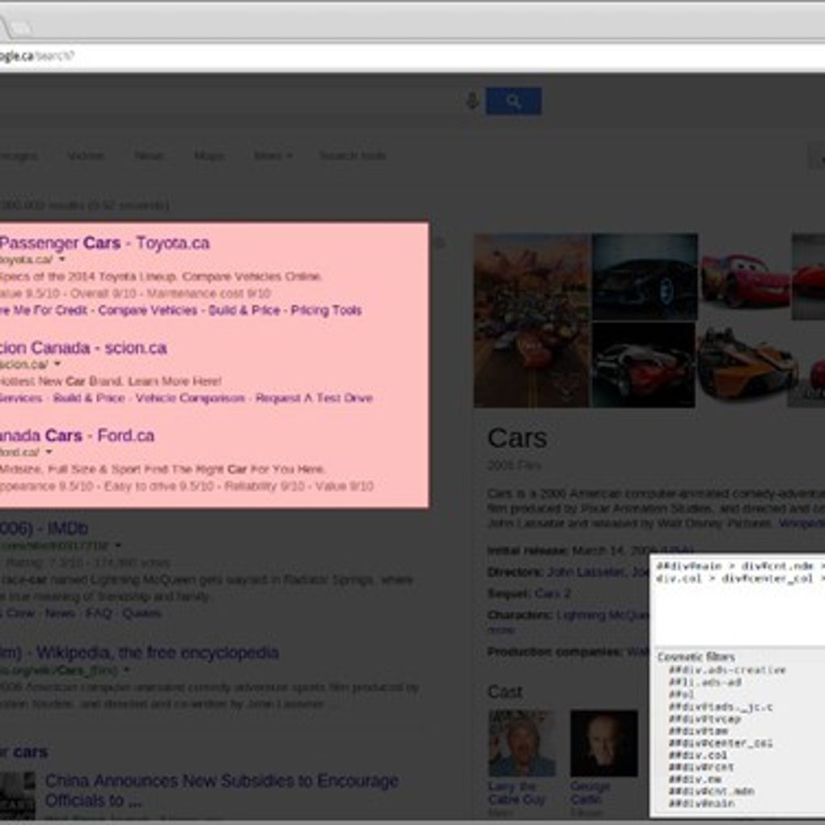825x825 pixels.
Task: Open Scion's Build & Price sitelink
Action: pyautogui.click(x=89, y=398)
